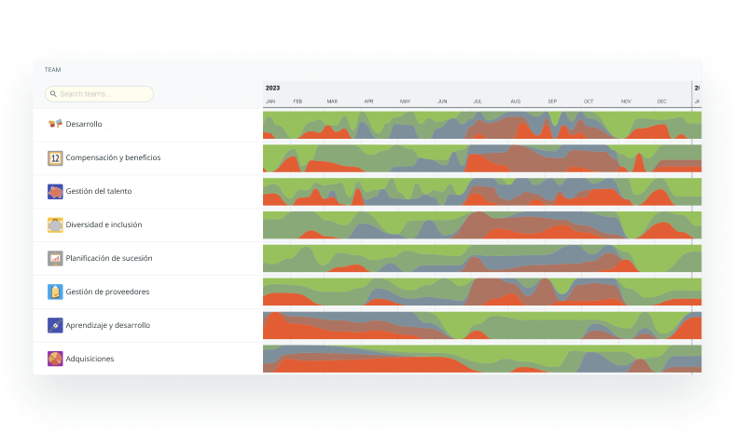Click the Gestión de proveedores clipboard icon

click(55, 292)
